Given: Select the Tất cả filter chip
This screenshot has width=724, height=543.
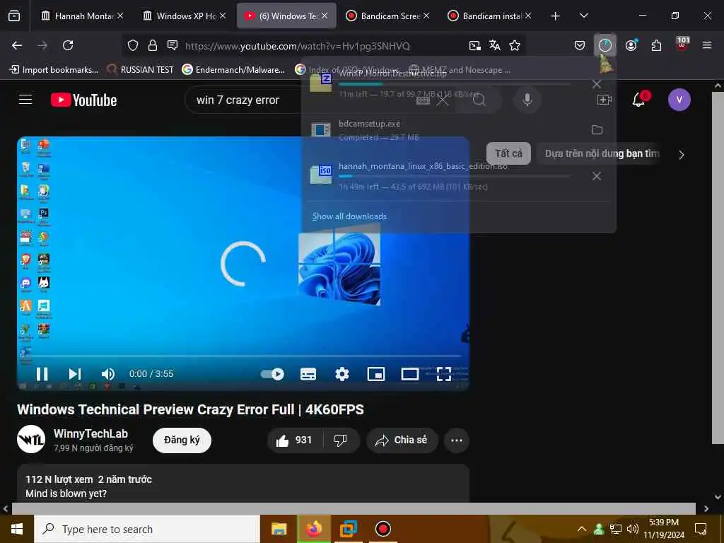Looking at the screenshot, I should click(508, 153).
